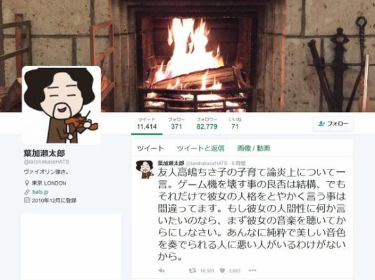
Task: Follow the account with the フォロー button
Action: tap(333, 124)
